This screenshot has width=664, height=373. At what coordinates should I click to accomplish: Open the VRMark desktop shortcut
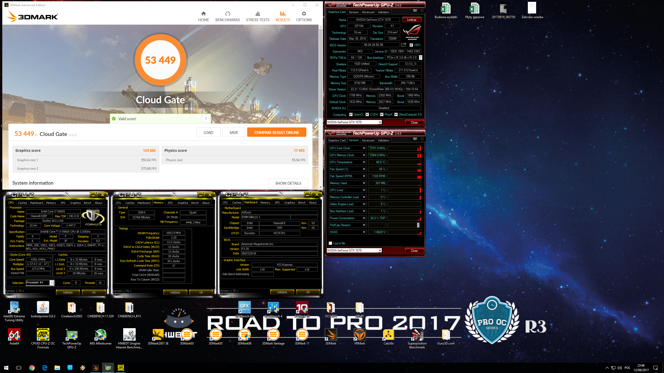(359, 337)
